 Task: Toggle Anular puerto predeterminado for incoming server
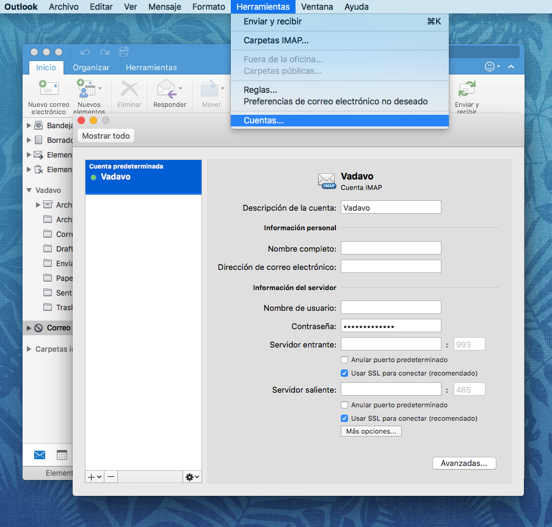click(x=344, y=360)
